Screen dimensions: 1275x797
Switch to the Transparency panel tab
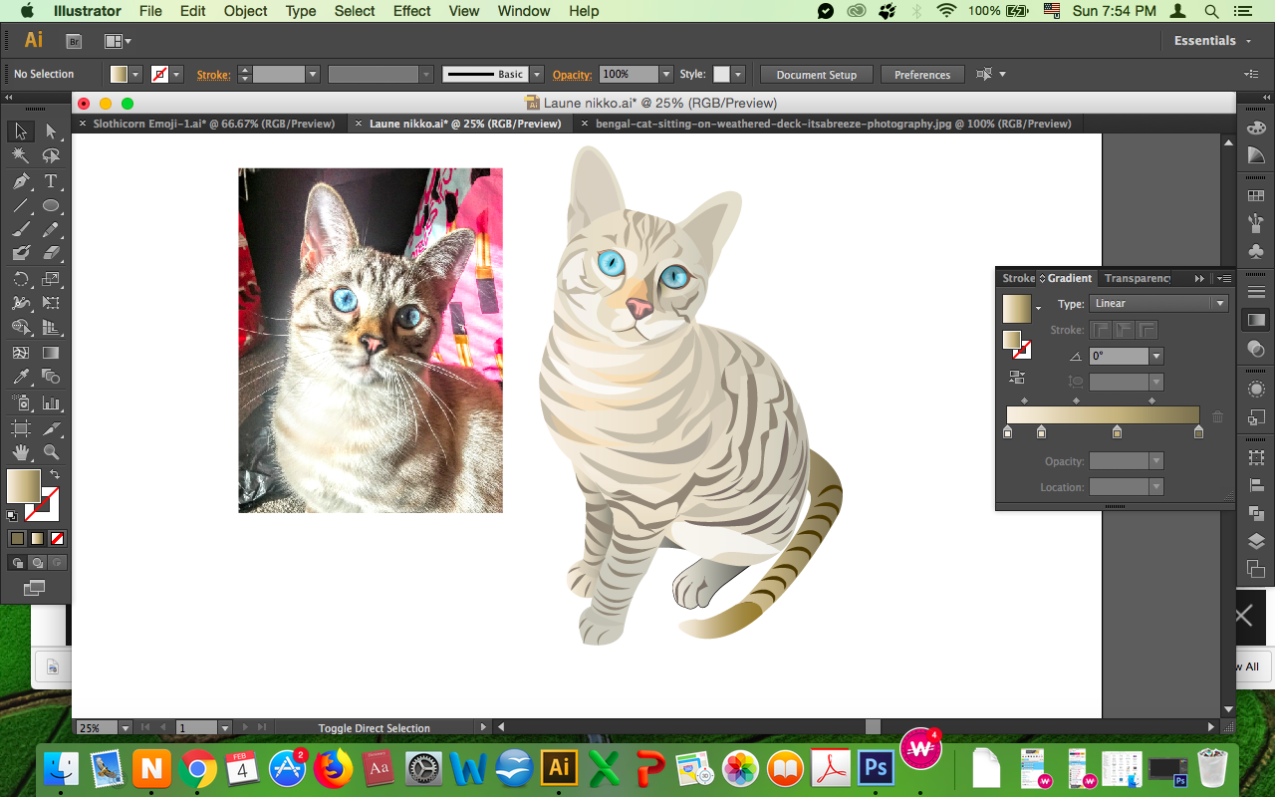tap(1138, 278)
